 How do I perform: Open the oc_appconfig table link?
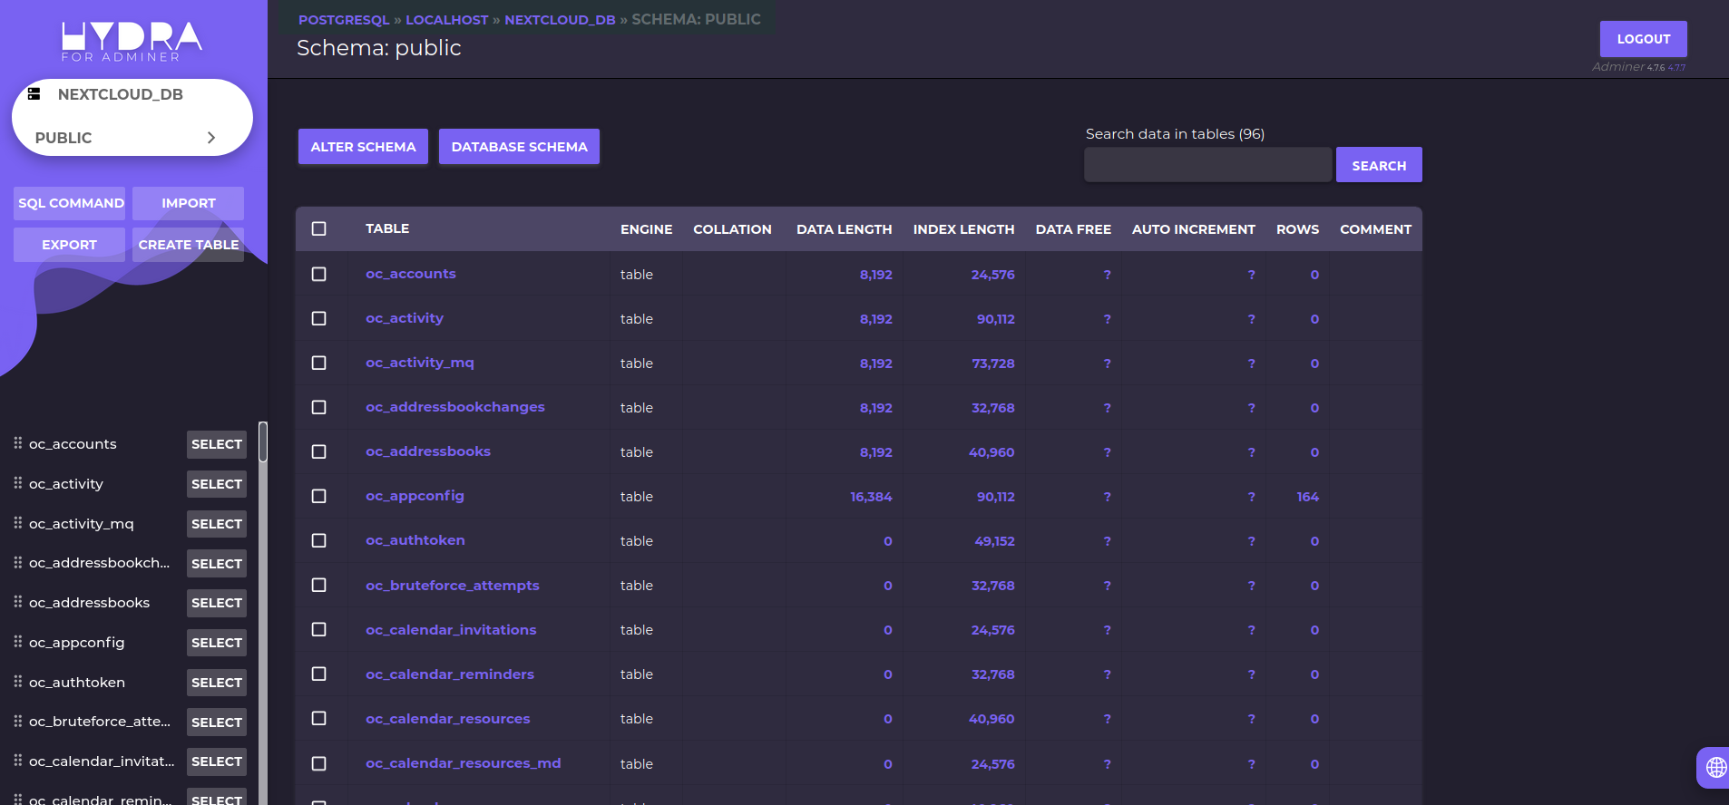[415, 496]
